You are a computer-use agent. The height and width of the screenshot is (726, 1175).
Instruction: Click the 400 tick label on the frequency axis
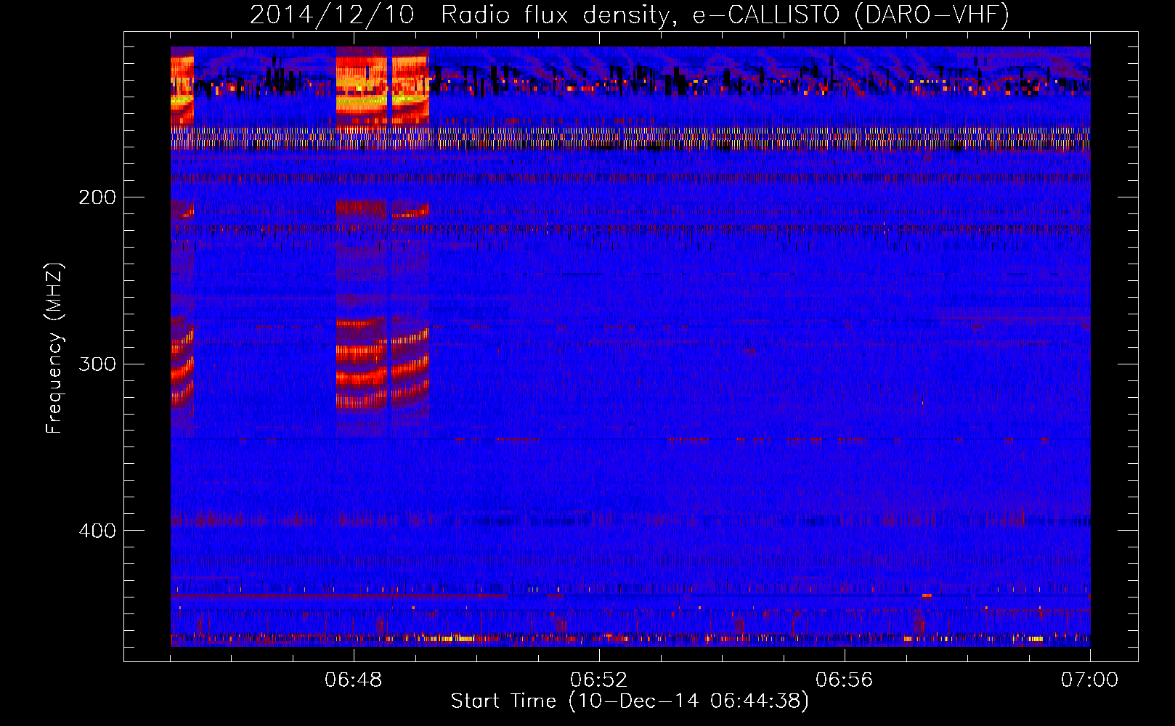pos(97,531)
